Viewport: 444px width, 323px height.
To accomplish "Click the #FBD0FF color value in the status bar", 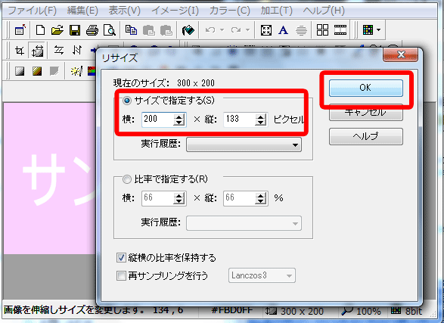I will coord(232,310).
